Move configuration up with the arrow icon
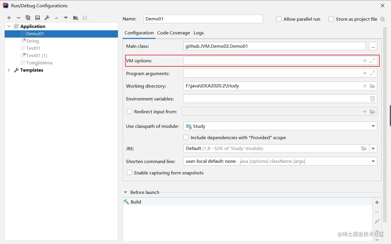This screenshot has height=244, width=391. tap(56, 18)
